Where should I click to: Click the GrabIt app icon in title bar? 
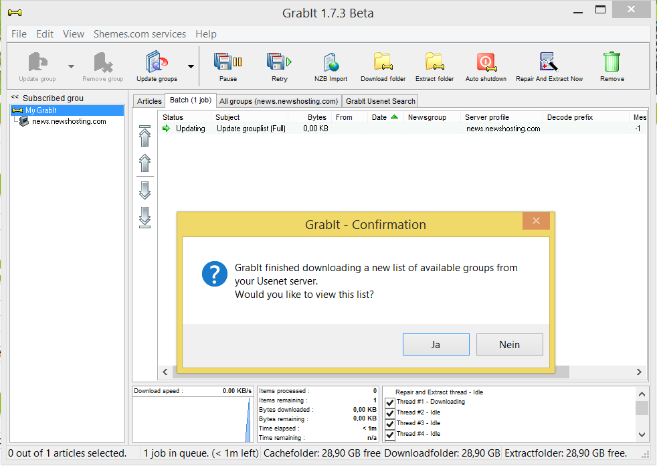click(15, 13)
